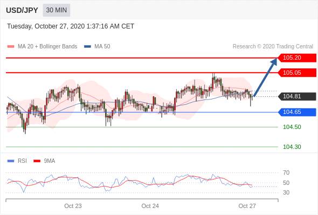Click the RSI legend label

click(x=22, y=161)
